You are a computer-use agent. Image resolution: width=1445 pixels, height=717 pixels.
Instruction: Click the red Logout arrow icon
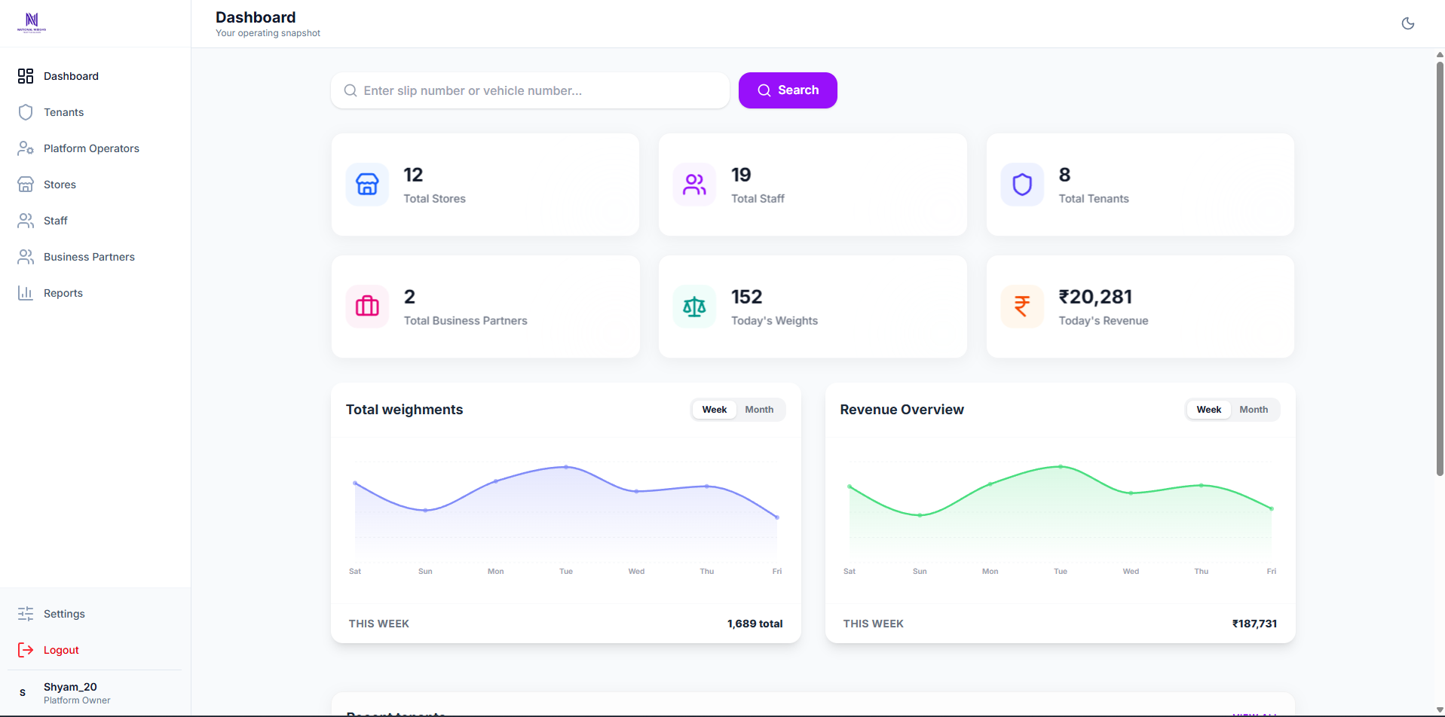pos(26,650)
